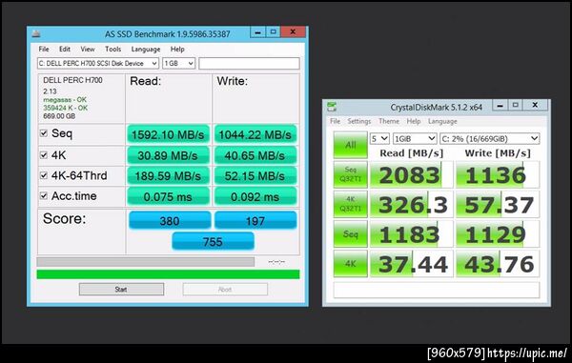The image size is (572, 363).
Task: Uncheck the Seq test checkbox in AS SSD
Action: tap(44, 133)
